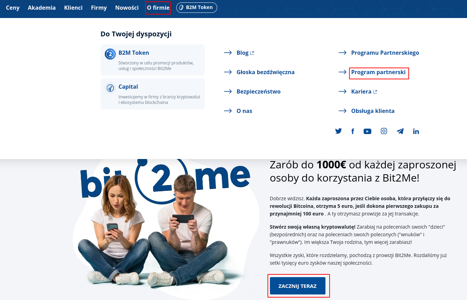
Task: Open the O firmie menu
Action: click(x=158, y=8)
